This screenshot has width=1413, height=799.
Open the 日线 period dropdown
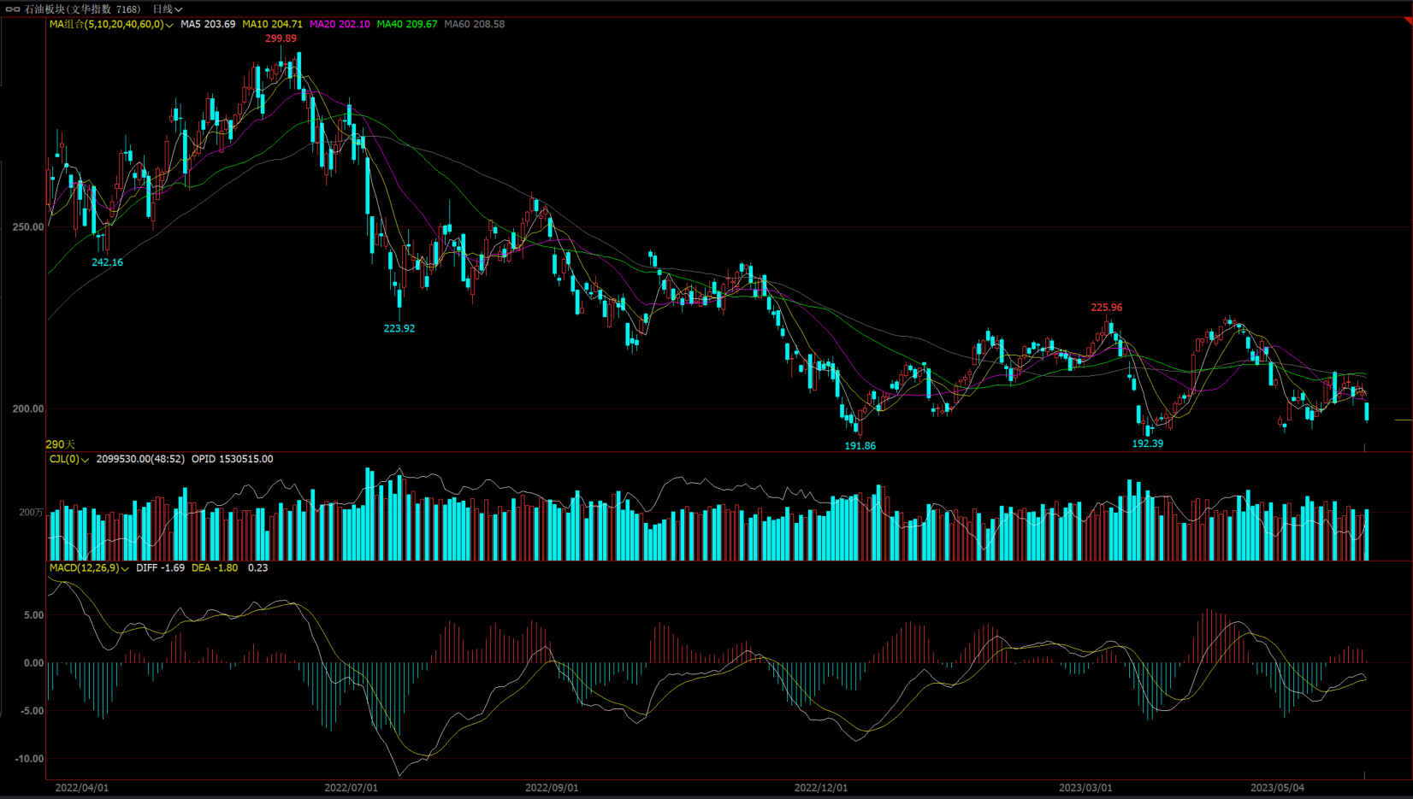click(x=168, y=9)
